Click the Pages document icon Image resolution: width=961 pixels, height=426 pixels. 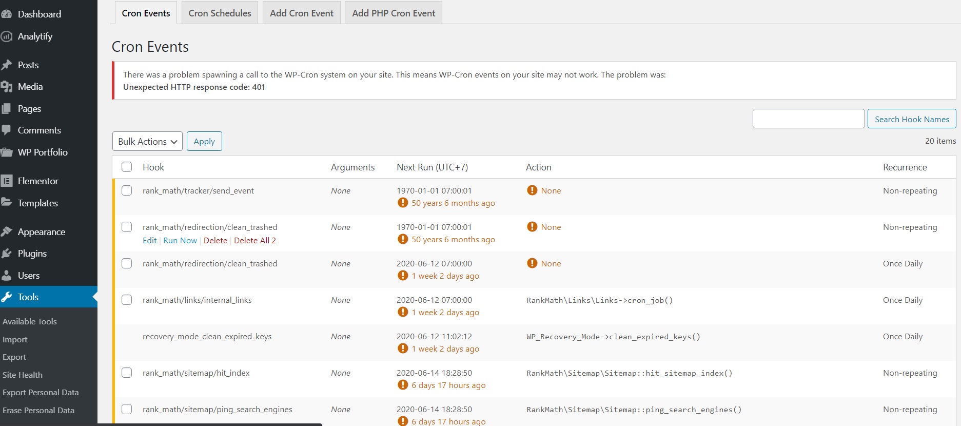(6, 109)
